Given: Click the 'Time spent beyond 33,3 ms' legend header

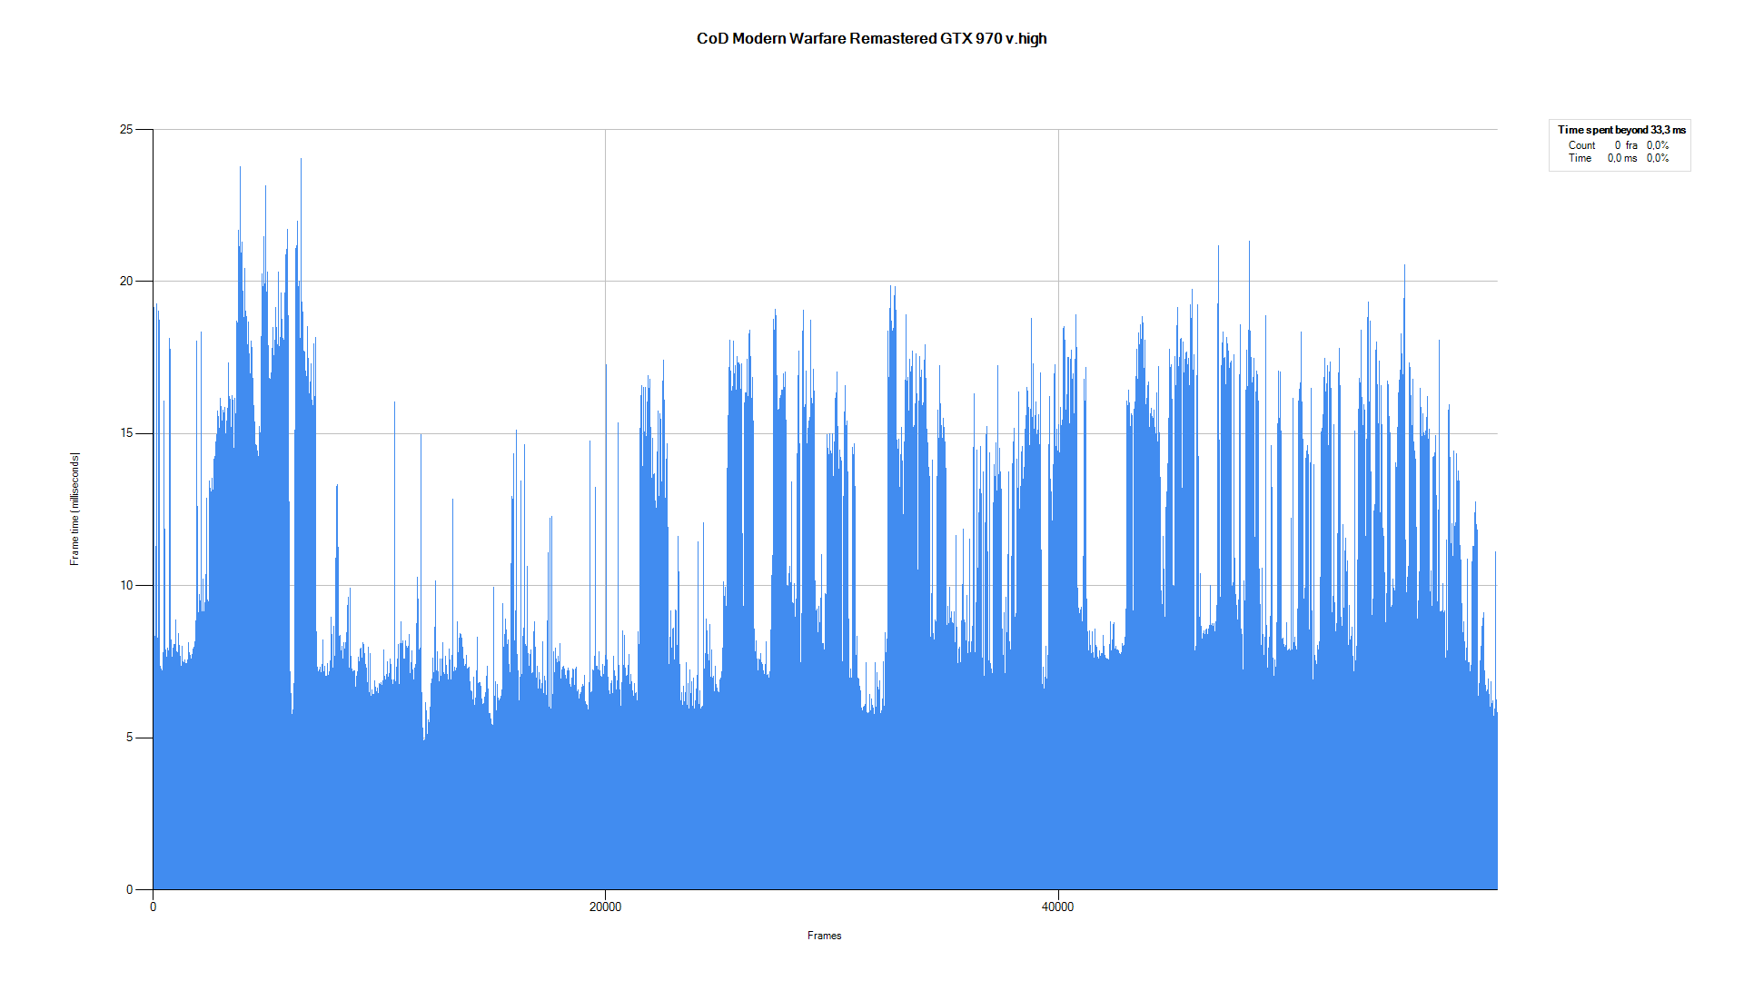Looking at the screenshot, I should [1620, 130].
